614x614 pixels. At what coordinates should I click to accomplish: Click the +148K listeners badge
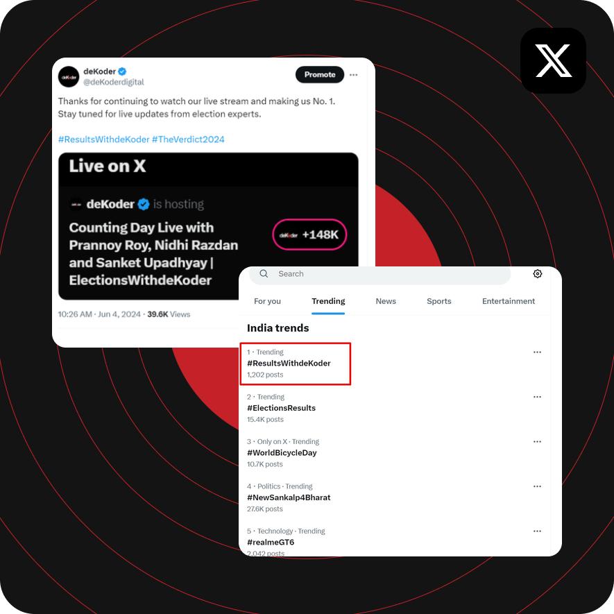pyautogui.click(x=309, y=234)
